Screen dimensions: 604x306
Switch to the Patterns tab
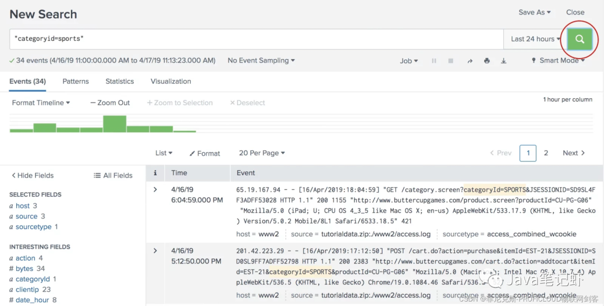click(75, 82)
